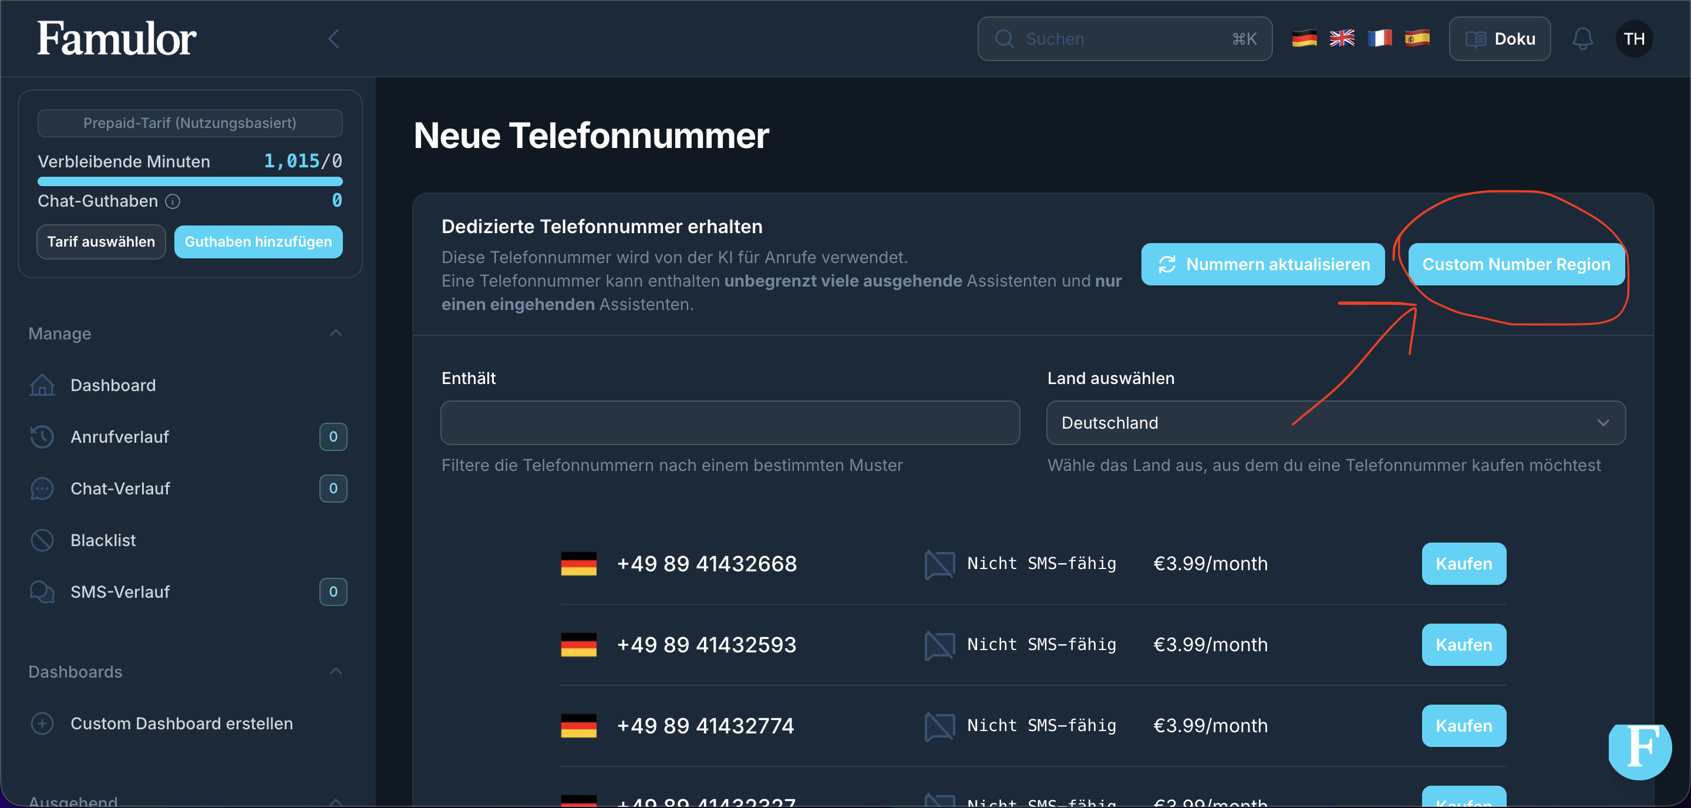Open Blacklist in sidebar
1691x808 pixels.
point(103,540)
